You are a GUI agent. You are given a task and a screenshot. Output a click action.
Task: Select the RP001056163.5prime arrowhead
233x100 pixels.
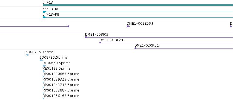click(43, 99)
